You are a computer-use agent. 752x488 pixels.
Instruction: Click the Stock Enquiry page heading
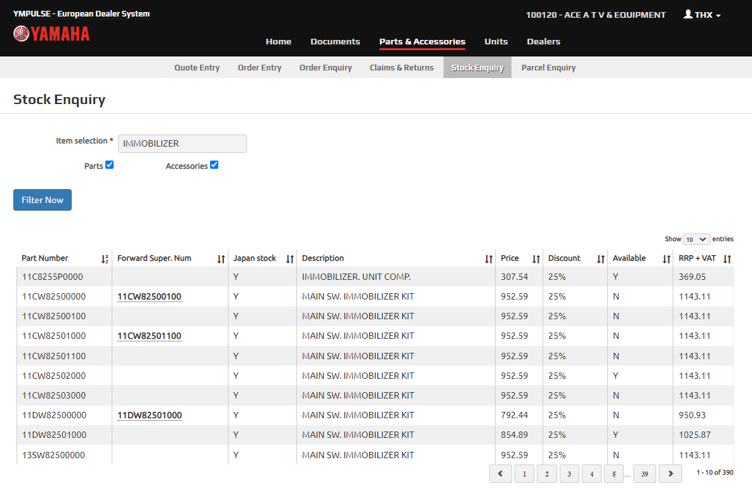(60, 100)
